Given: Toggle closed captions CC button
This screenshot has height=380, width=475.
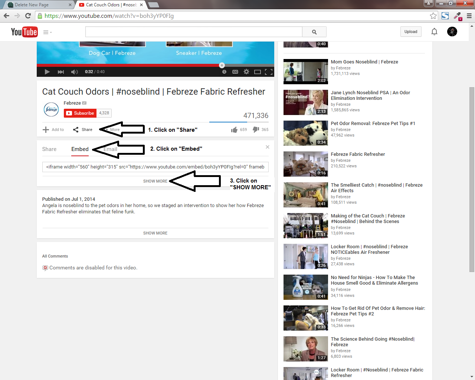Looking at the screenshot, I should 235,72.
